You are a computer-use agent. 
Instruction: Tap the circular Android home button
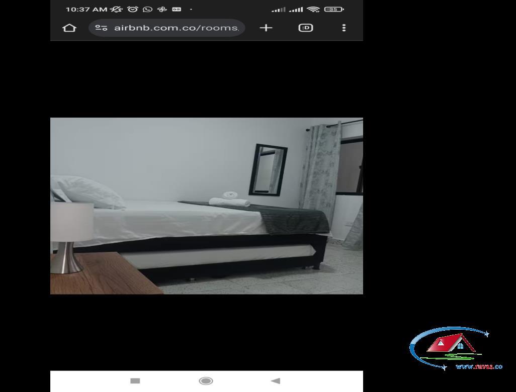pos(206,381)
